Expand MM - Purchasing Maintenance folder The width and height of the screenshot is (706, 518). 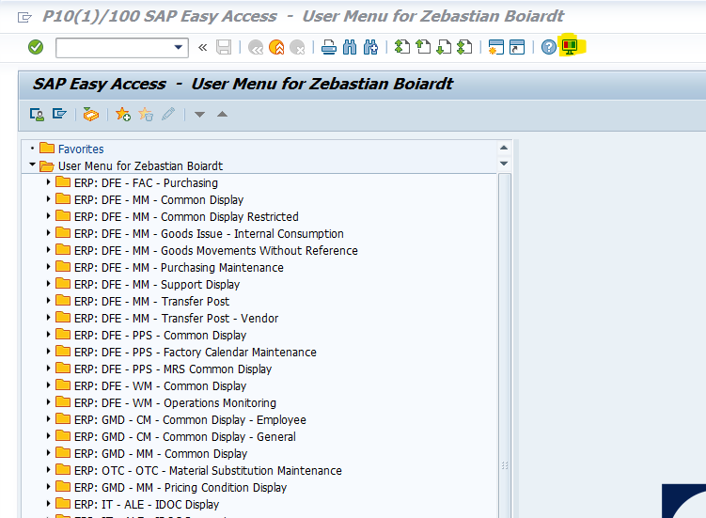click(x=48, y=267)
